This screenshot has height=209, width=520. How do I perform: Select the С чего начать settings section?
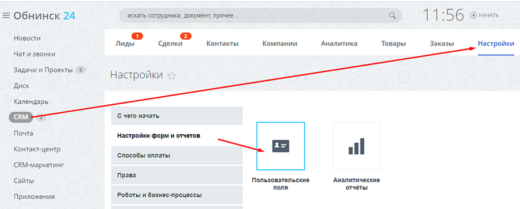(177, 116)
